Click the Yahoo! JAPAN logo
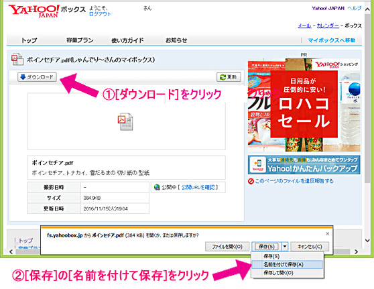Viewport: 374px width, 289px height. (34, 11)
